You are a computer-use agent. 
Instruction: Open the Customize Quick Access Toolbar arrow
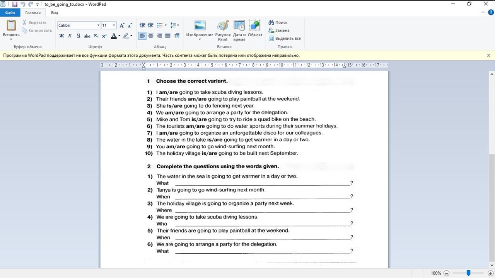[37, 4]
